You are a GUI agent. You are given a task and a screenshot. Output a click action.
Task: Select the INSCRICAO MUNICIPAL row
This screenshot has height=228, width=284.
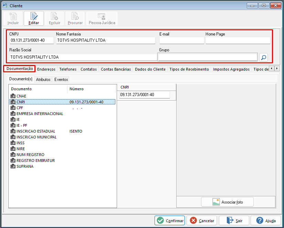(62, 137)
